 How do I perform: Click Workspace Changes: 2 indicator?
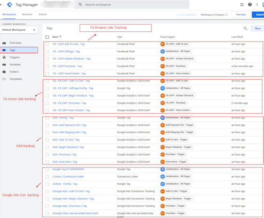[214, 15]
